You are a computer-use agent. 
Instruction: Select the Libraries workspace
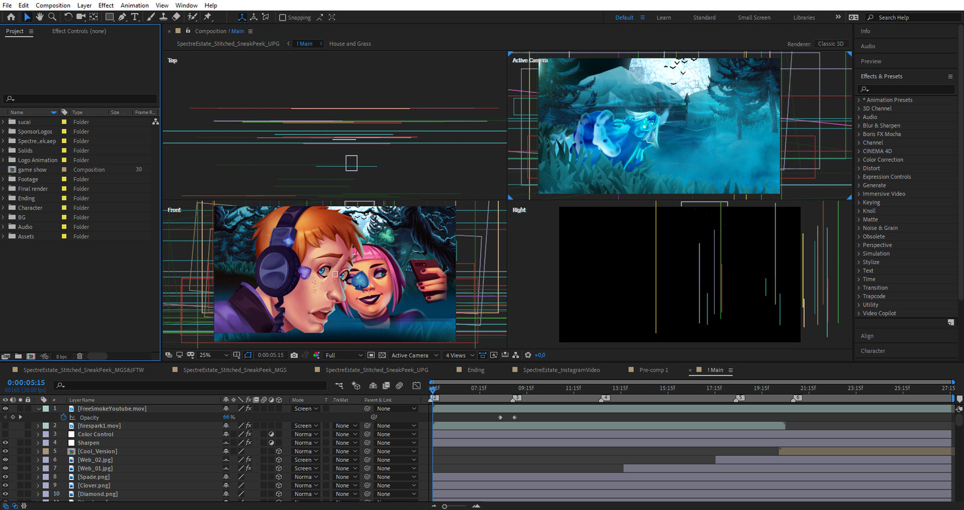coord(804,17)
